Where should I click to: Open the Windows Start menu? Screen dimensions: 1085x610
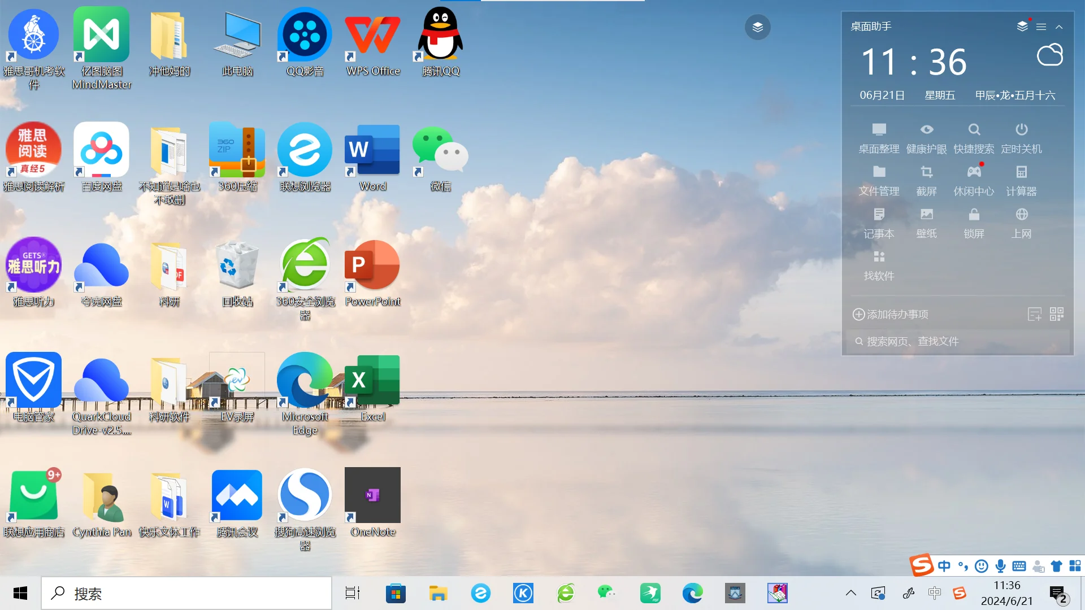coord(20,593)
